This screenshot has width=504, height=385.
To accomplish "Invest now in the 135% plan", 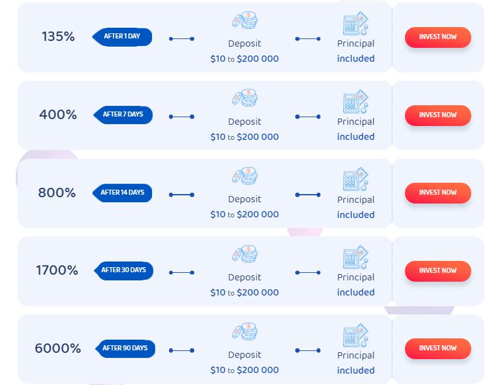I will pyautogui.click(x=438, y=37).
